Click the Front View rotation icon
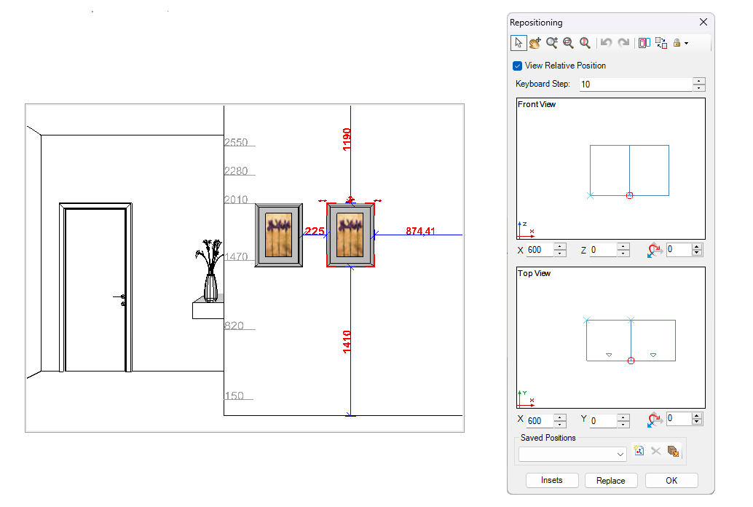Viewport: 753px width, 507px height. [654, 251]
